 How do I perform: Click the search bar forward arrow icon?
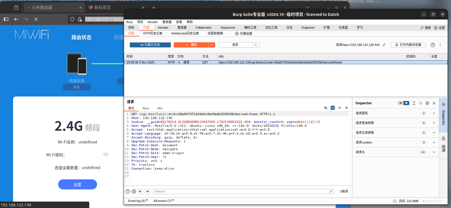(x=147, y=191)
